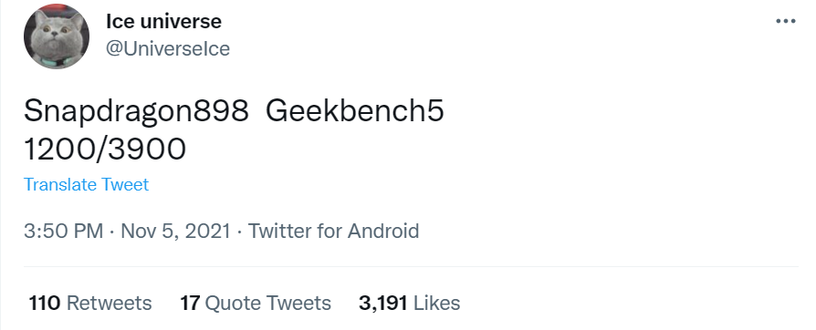Click the number 110 beside Retweets

[45, 303]
